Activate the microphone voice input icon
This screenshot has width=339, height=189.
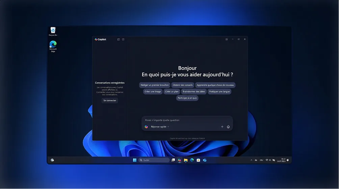point(228,127)
